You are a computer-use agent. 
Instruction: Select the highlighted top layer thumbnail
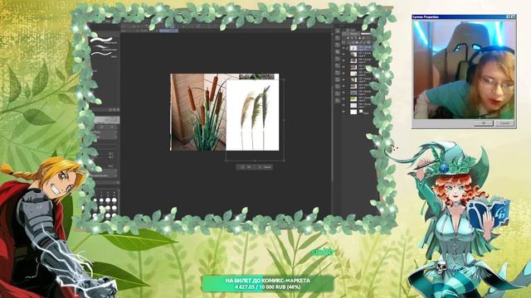(x=353, y=48)
